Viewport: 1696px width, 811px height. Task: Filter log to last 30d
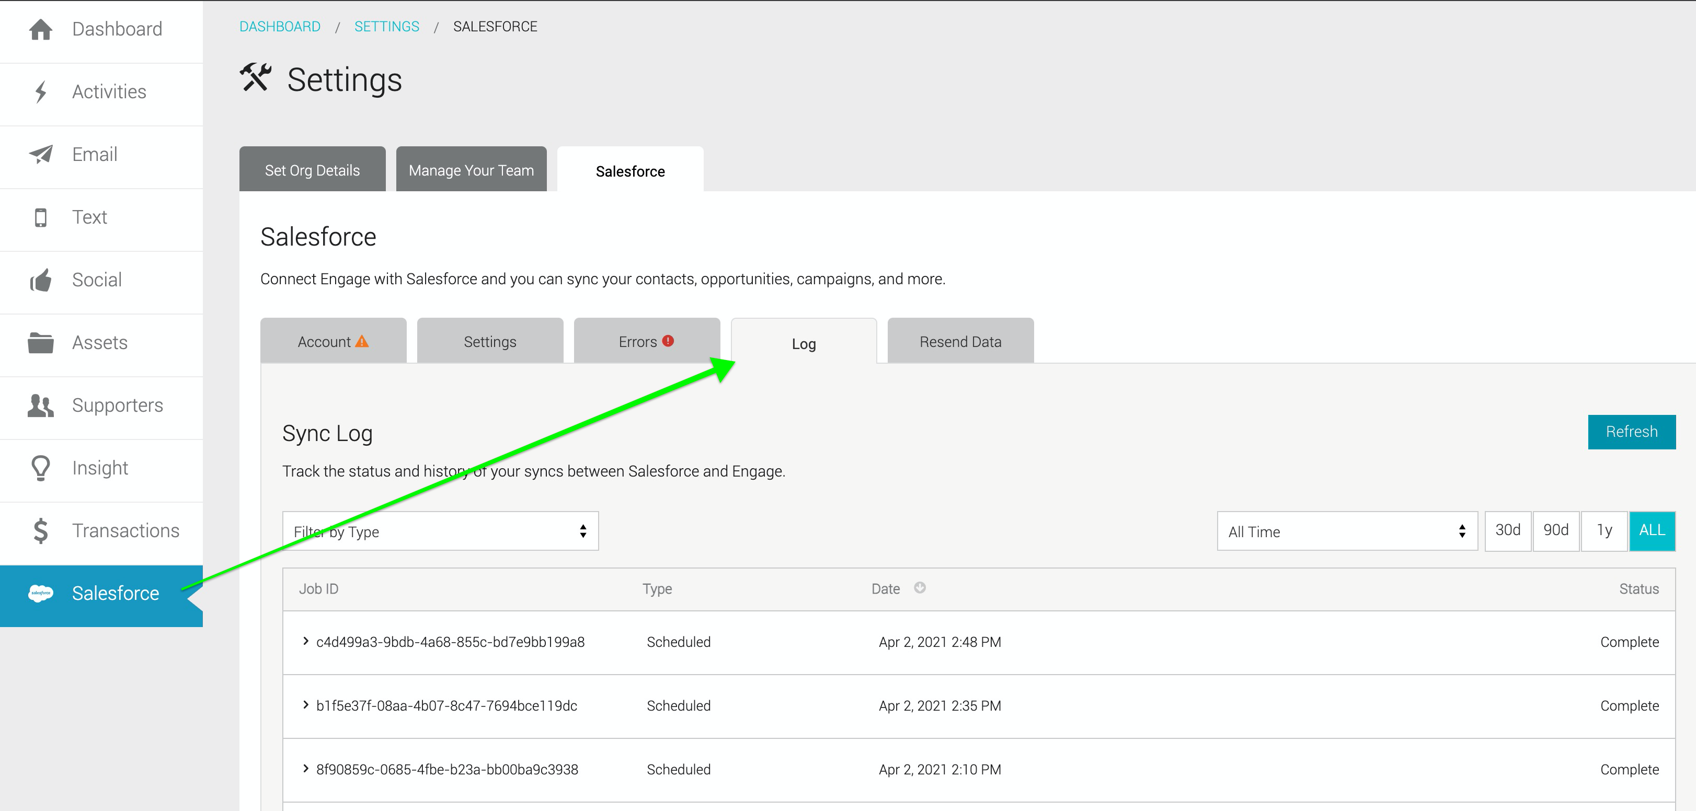pos(1508,530)
